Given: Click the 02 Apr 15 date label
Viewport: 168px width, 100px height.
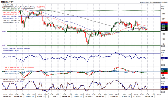Looking at the screenshot, I should 149,96.
